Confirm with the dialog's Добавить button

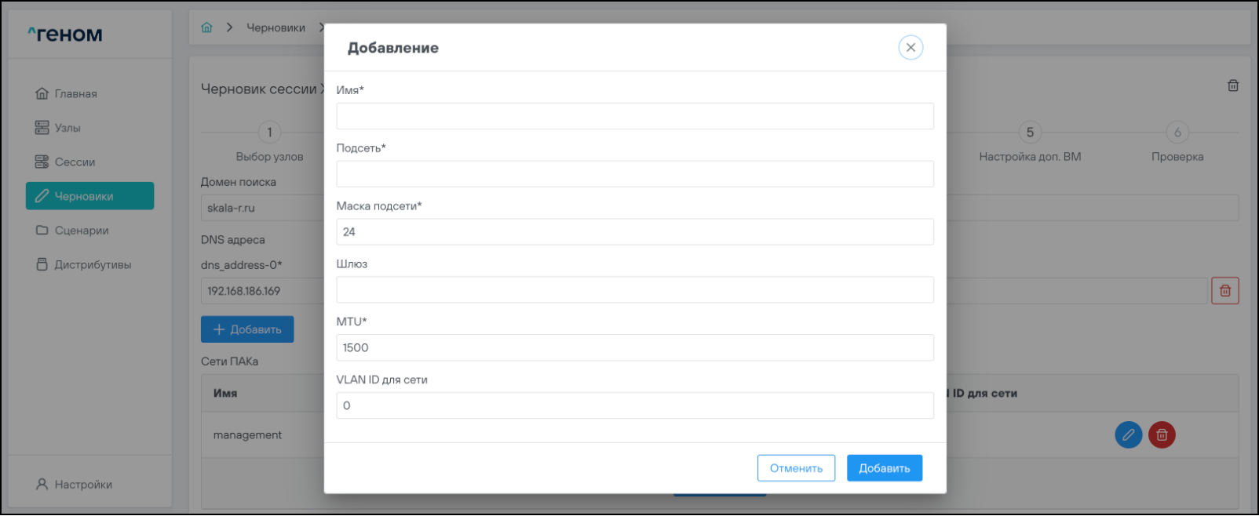click(x=884, y=468)
